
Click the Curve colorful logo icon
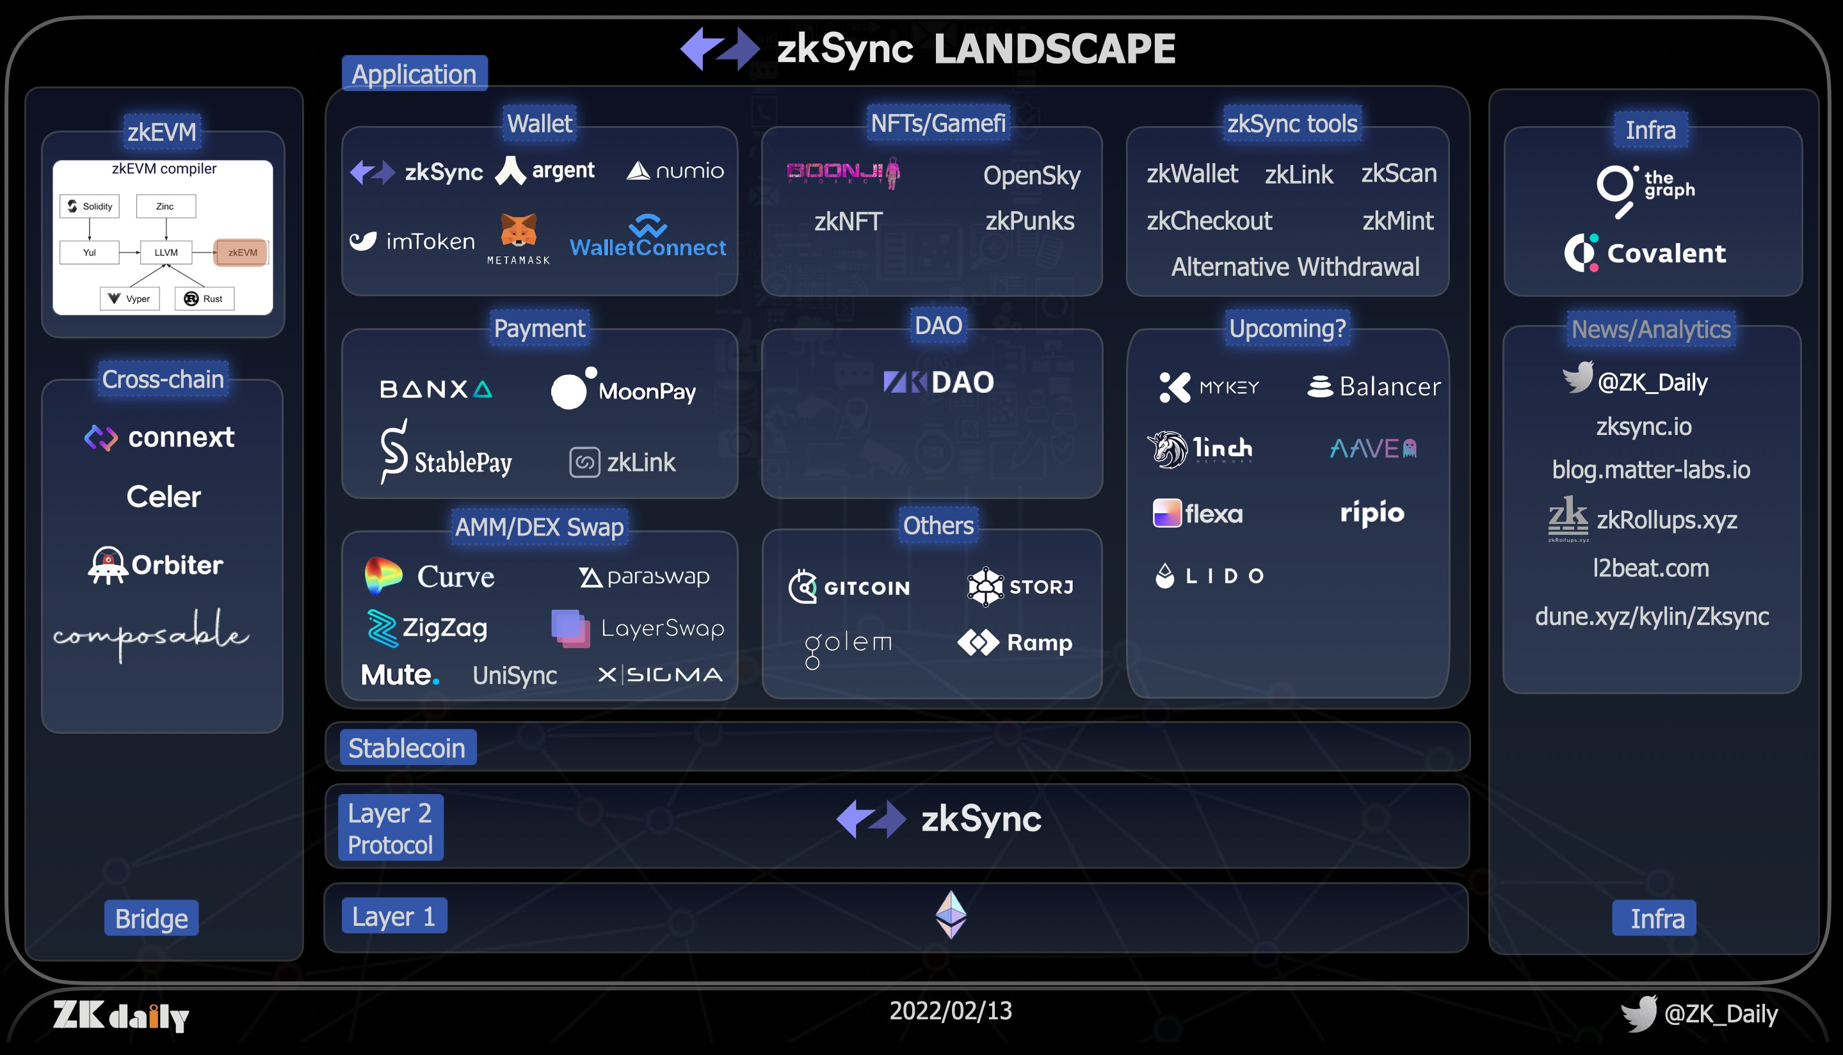pyautogui.click(x=383, y=576)
